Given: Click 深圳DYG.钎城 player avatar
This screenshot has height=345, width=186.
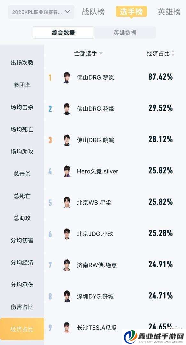Looking at the screenshot, I should (67, 296).
